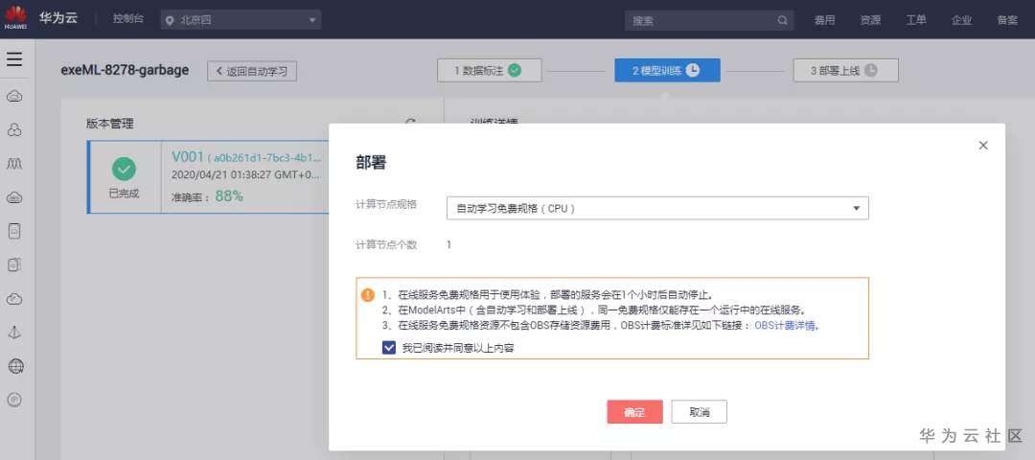Confirm deployment with 确定 button

635,412
